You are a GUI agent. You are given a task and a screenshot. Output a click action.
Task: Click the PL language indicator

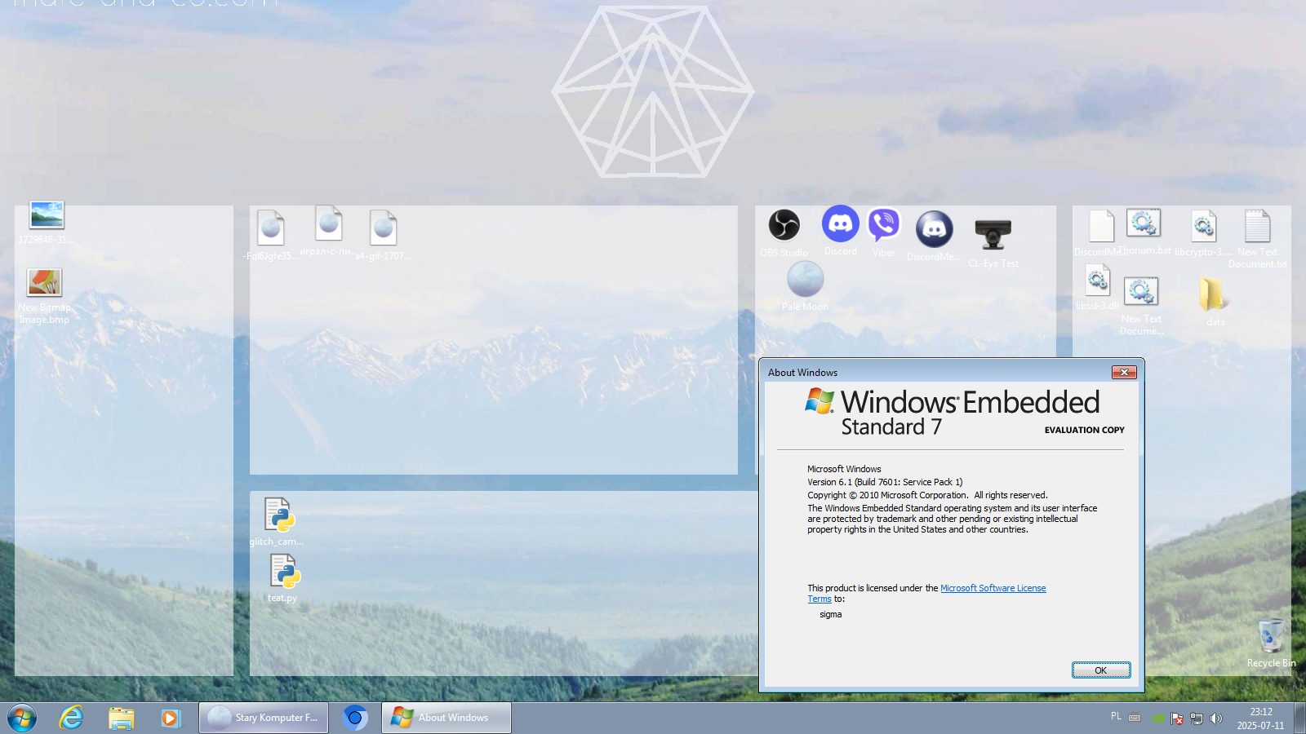pos(1116,717)
